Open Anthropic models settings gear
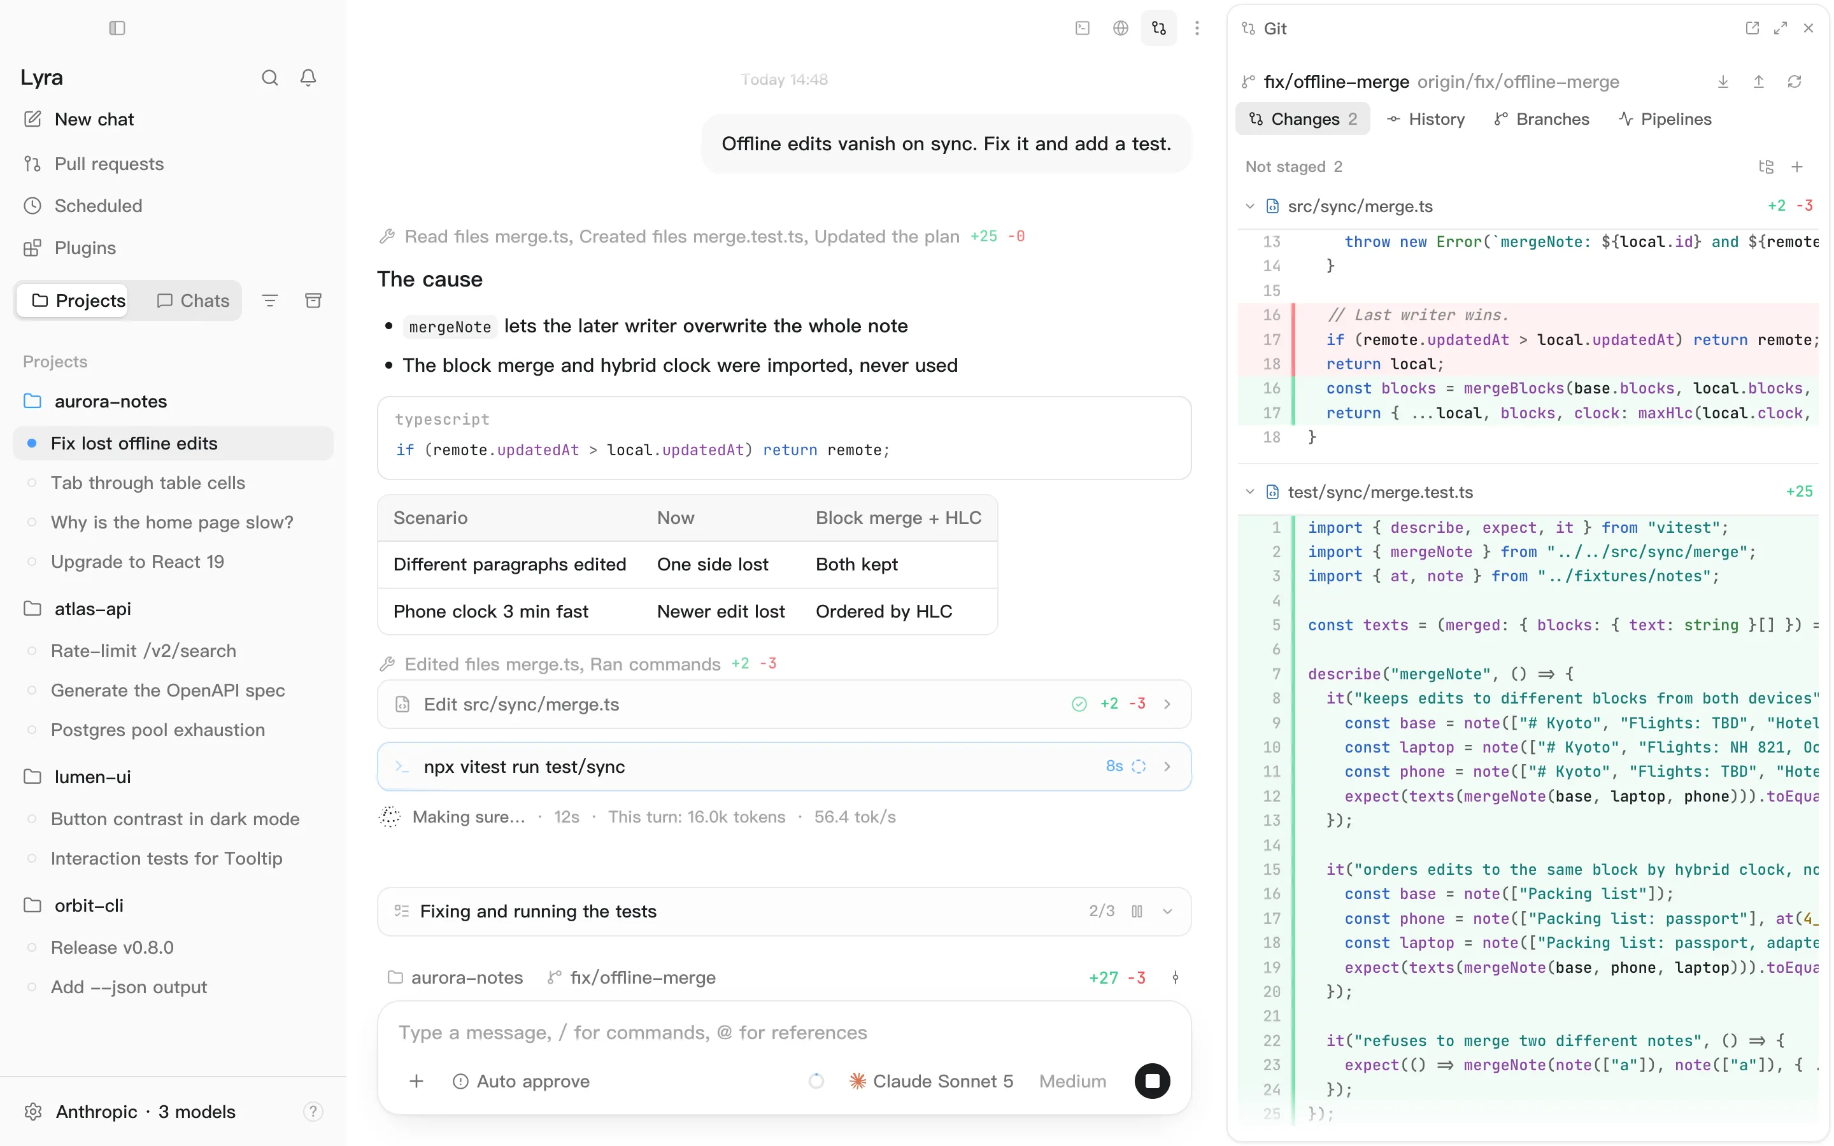 32,1111
